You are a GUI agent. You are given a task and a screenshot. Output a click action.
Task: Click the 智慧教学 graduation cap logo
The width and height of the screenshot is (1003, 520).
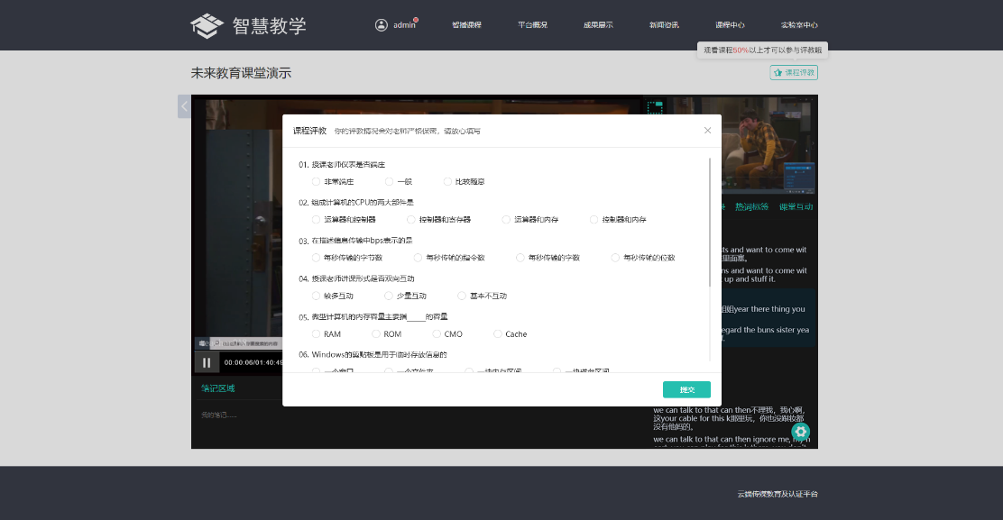click(207, 25)
